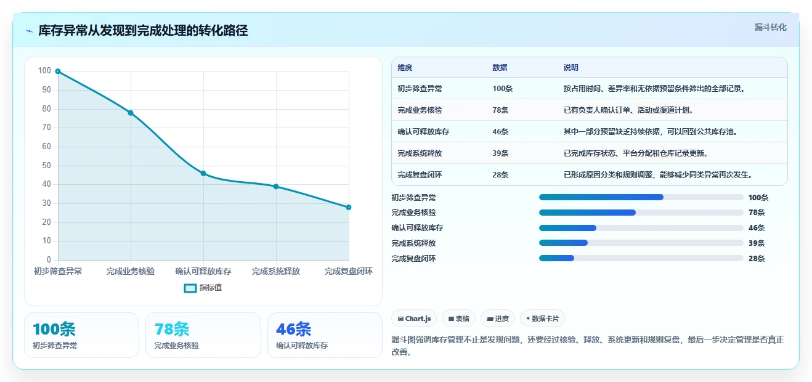Screen dimensions: 812x382
Task: Click the 46条 value in the table
Action: click(500, 132)
